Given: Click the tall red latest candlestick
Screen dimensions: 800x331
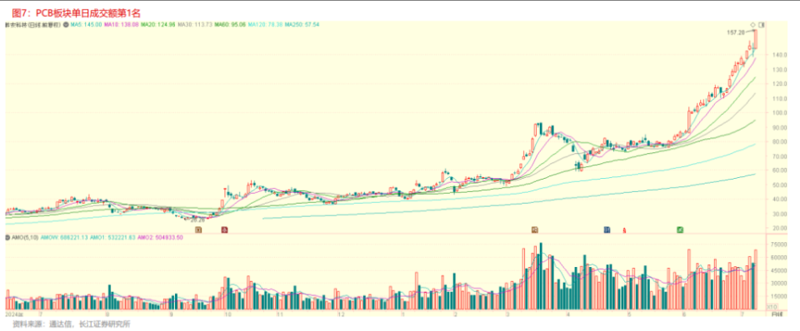Looking at the screenshot, I should pyautogui.click(x=756, y=39).
